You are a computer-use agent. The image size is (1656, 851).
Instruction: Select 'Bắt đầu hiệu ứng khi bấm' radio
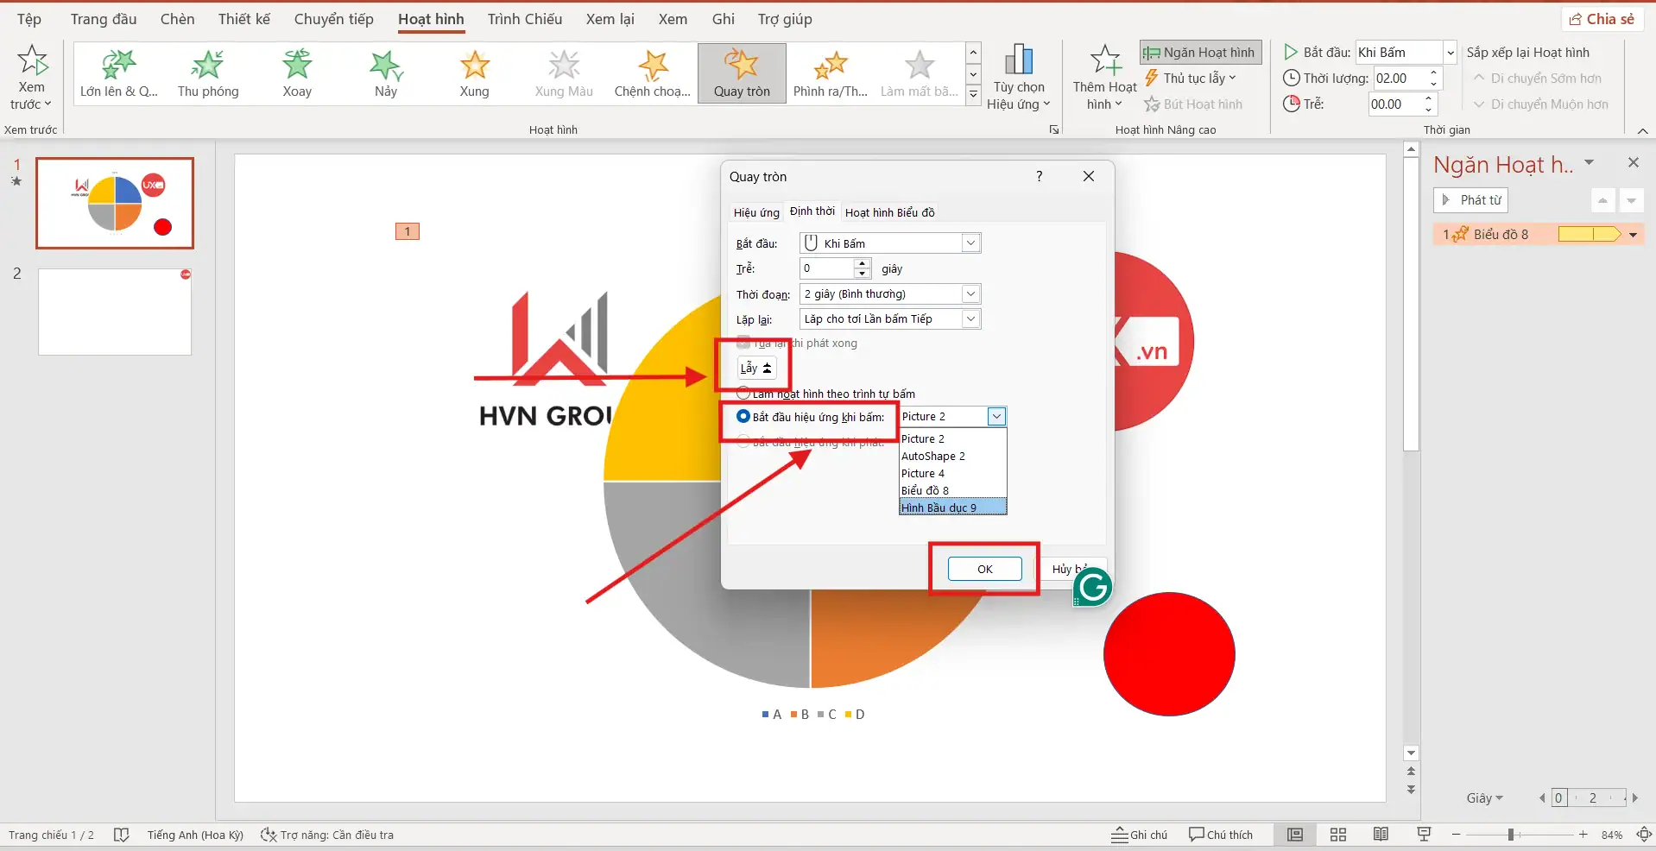click(x=743, y=416)
